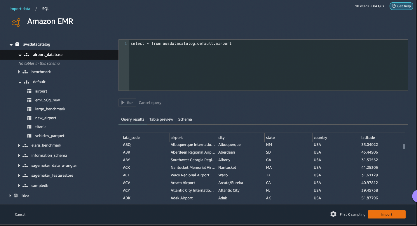This screenshot has height=226, width=417.
Task: Go back to Import data breadcrumb
Action: (20, 9)
